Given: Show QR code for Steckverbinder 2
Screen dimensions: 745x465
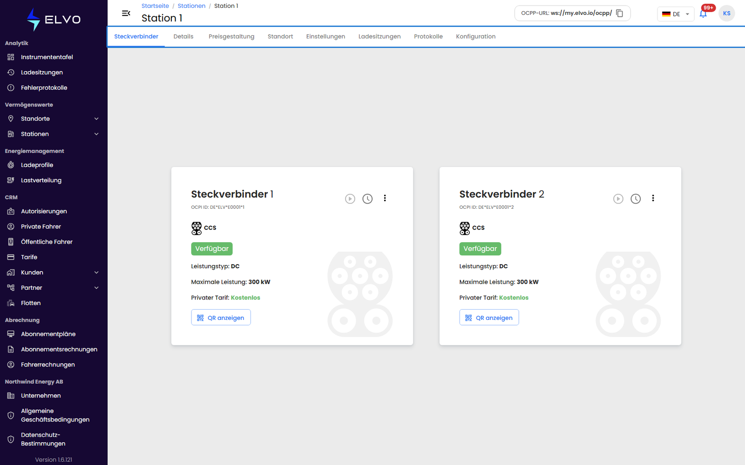Looking at the screenshot, I should [x=489, y=318].
